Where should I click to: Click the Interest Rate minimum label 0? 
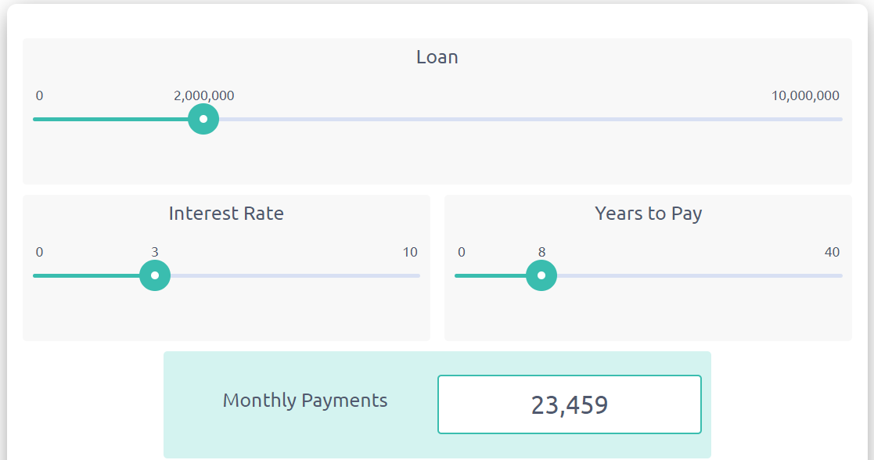click(39, 252)
